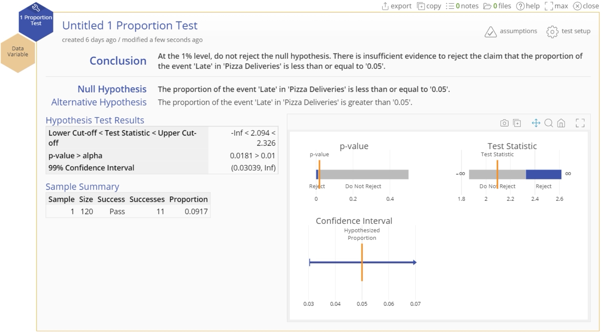Click the chart copy icon beside the camera
The width and height of the screenshot is (602, 333).
[x=517, y=123]
